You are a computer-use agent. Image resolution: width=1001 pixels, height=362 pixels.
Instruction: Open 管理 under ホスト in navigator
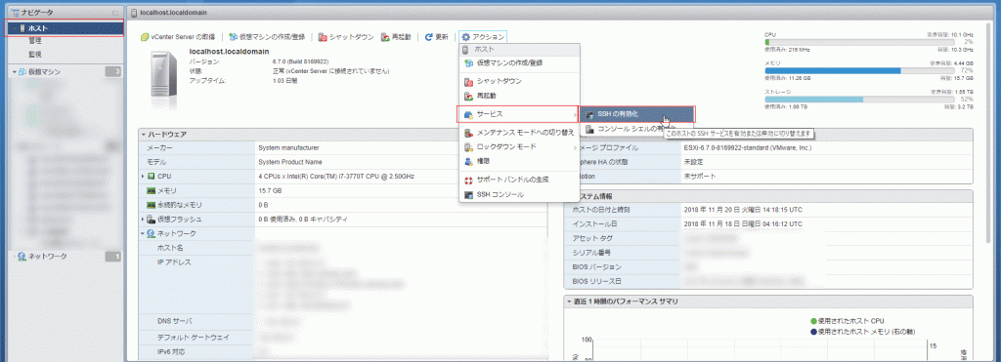point(34,41)
